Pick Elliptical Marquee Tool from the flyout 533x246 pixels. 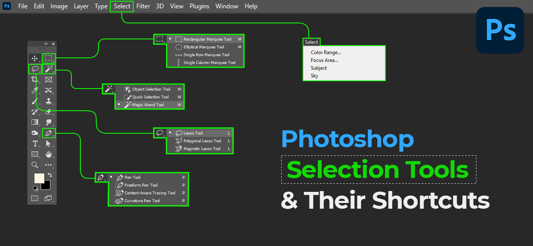pos(203,47)
